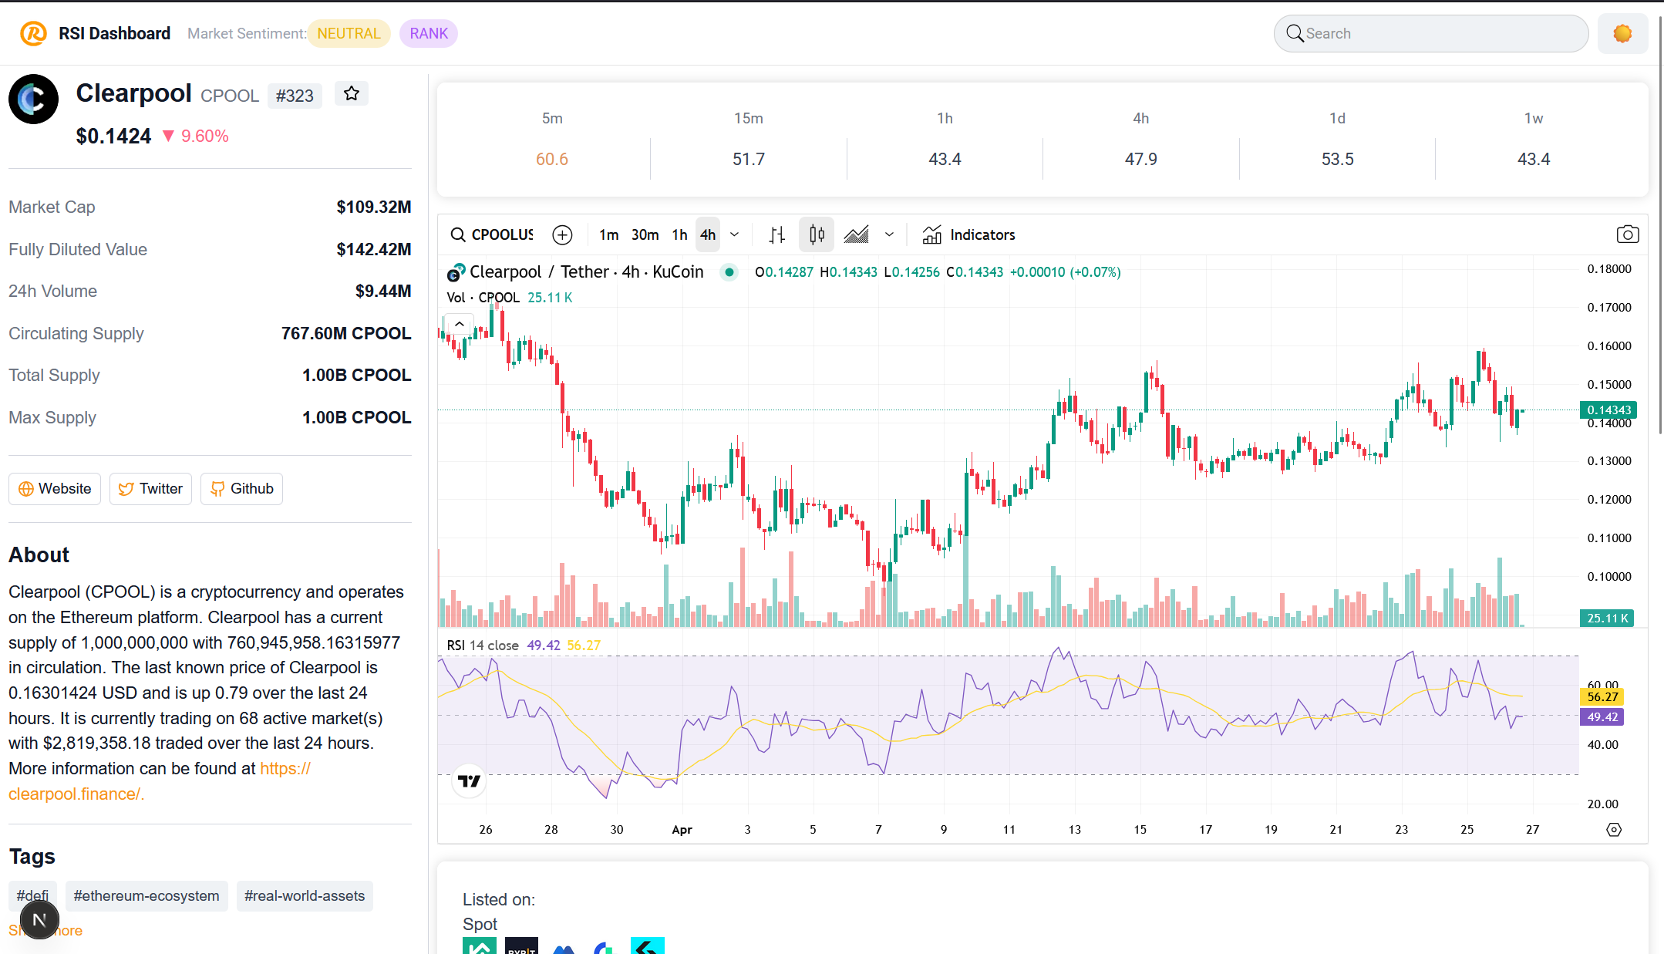Collapse the chart legend with caret
This screenshot has width=1664, height=954.
[x=460, y=324]
